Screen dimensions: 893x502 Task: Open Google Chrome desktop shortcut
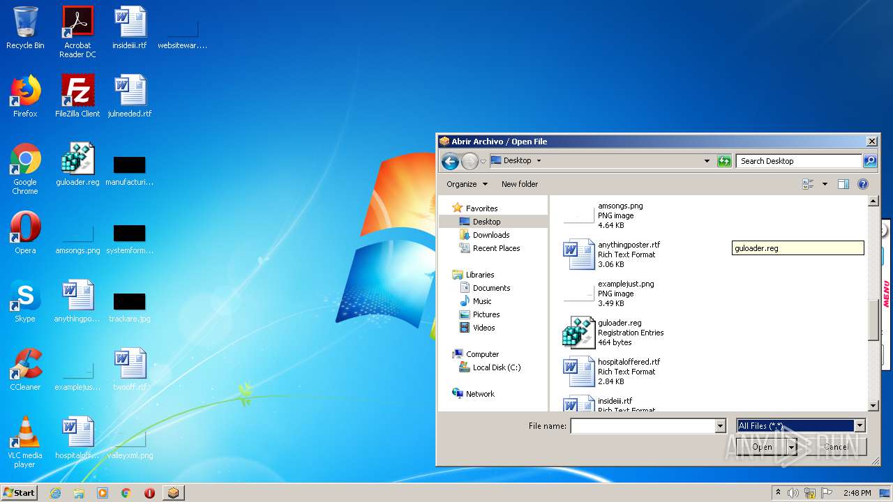coord(25,169)
